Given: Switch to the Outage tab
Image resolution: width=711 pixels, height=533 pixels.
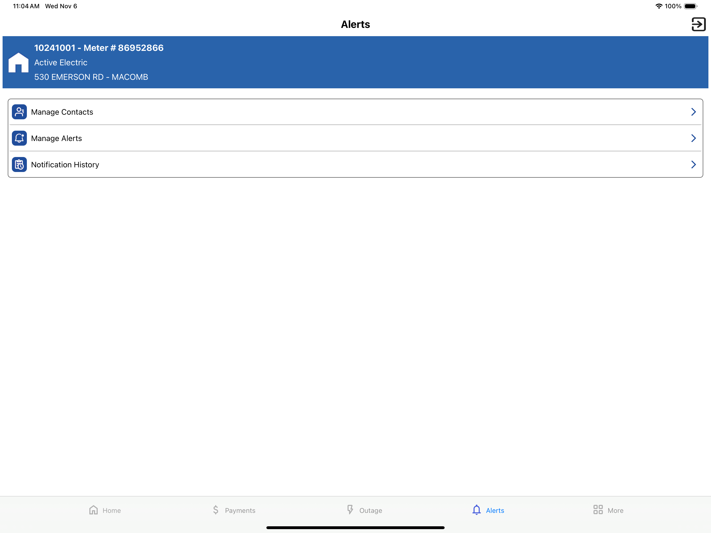Looking at the screenshot, I should tap(364, 510).
